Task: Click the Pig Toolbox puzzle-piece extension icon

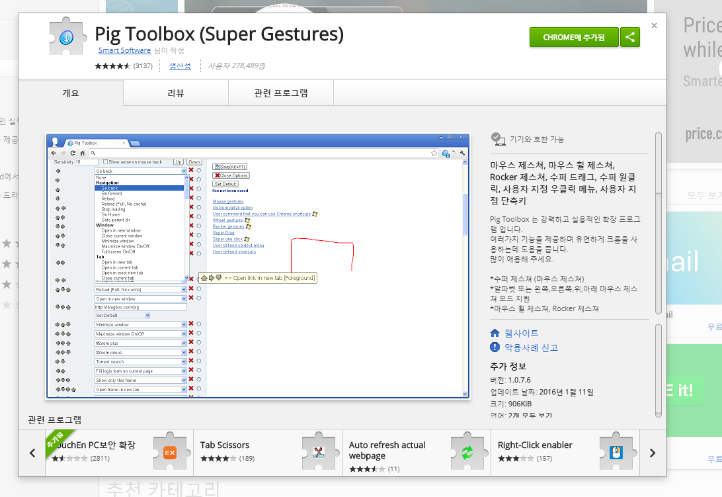Action: pos(67,36)
